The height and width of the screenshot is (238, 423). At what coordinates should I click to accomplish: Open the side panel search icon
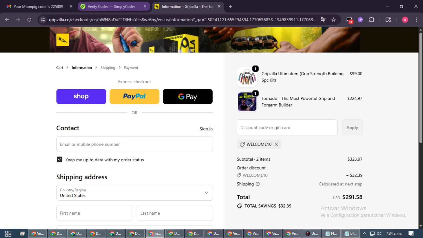tap(388, 20)
